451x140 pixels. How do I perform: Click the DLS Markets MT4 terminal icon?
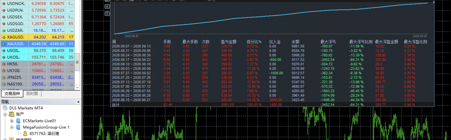[5, 108]
